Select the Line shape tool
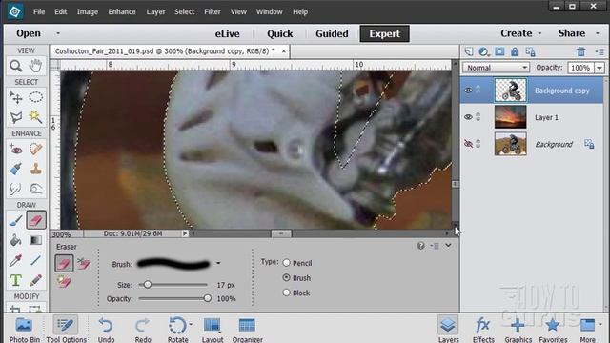Screen dimensions: 610x343 35,260
